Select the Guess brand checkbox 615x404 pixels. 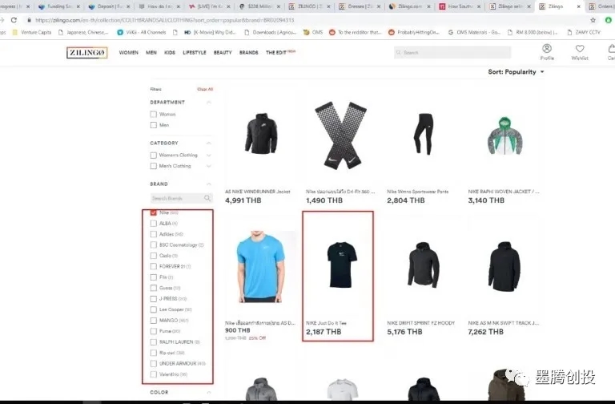click(154, 288)
